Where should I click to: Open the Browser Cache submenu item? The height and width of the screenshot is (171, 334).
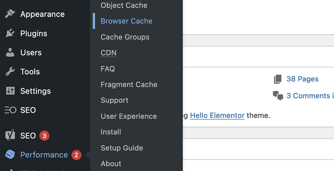tap(126, 21)
